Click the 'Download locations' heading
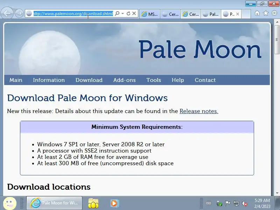The height and width of the screenshot is (210, 280). 49,187
